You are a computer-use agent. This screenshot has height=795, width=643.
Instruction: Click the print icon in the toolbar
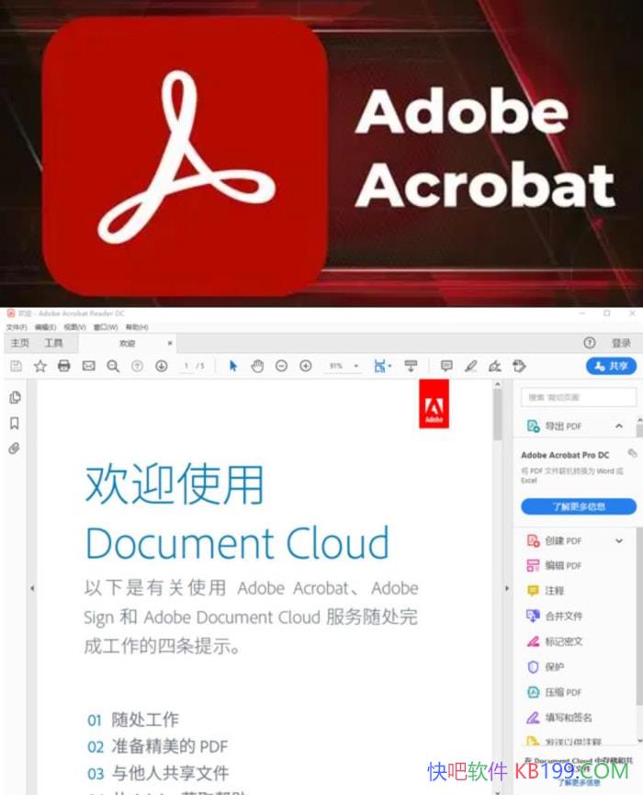[64, 366]
